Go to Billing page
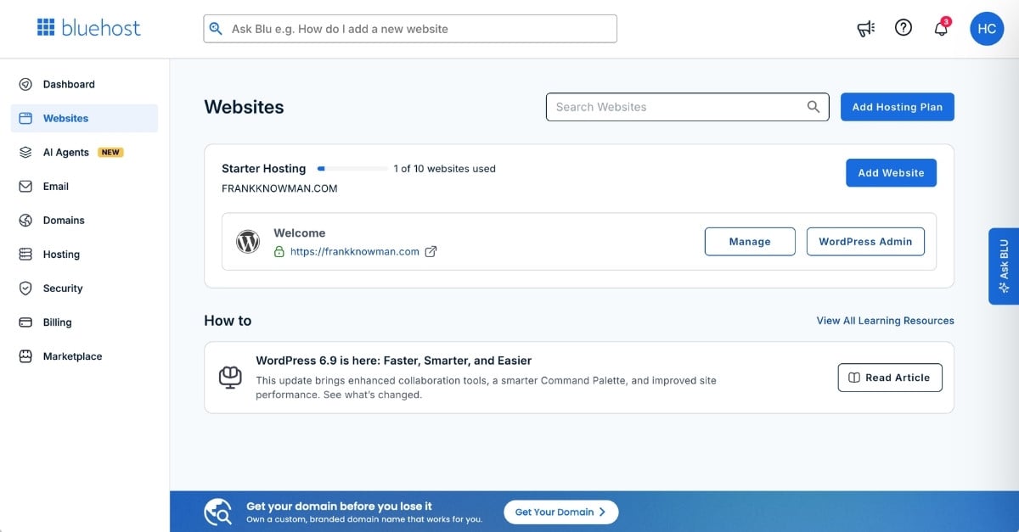The image size is (1019, 532). pos(84,322)
